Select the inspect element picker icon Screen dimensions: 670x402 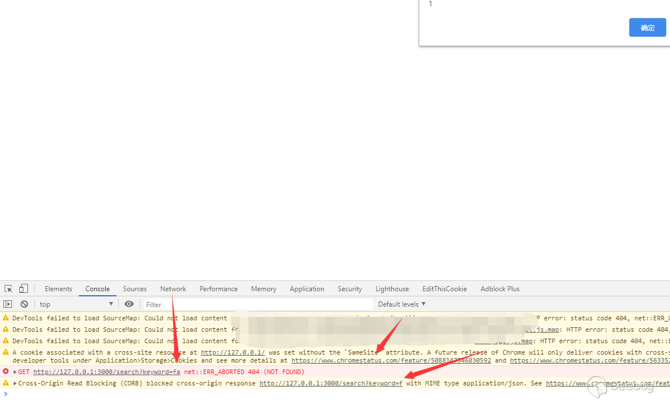click(x=8, y=289)
